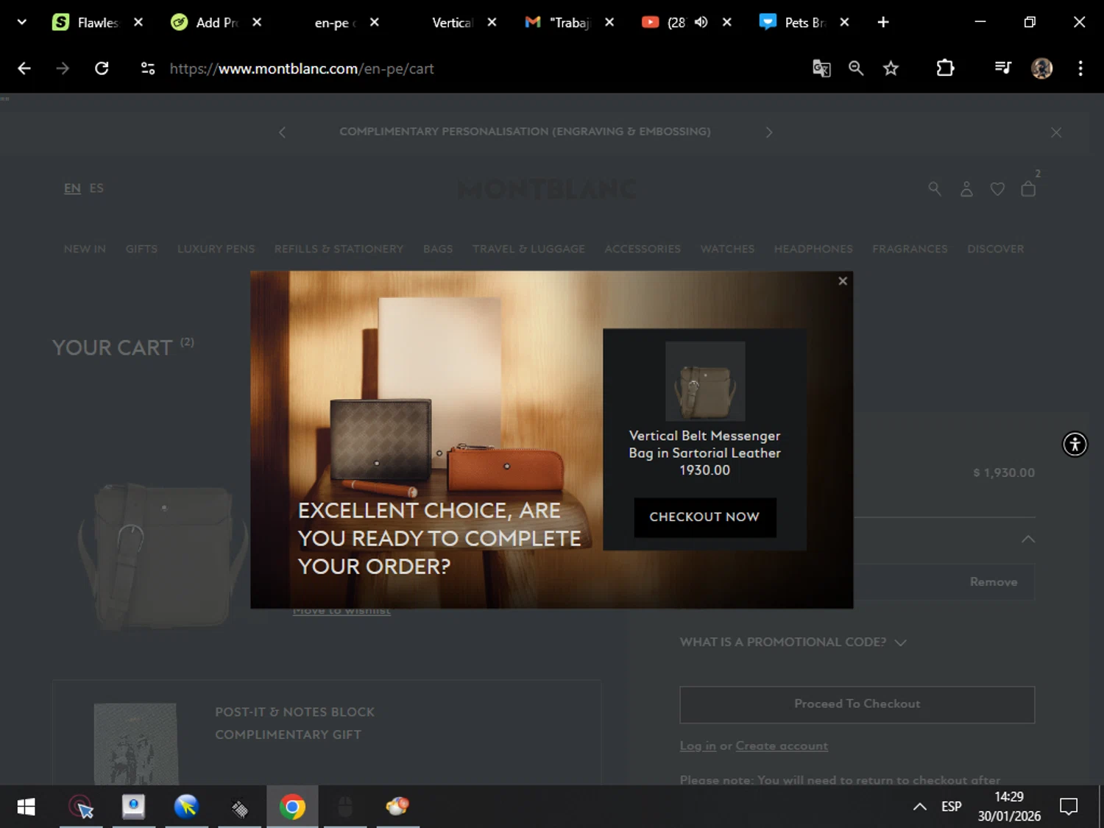1104x828 pixels.
Task: Show hidden system tray icons
Action: [919, 807]
